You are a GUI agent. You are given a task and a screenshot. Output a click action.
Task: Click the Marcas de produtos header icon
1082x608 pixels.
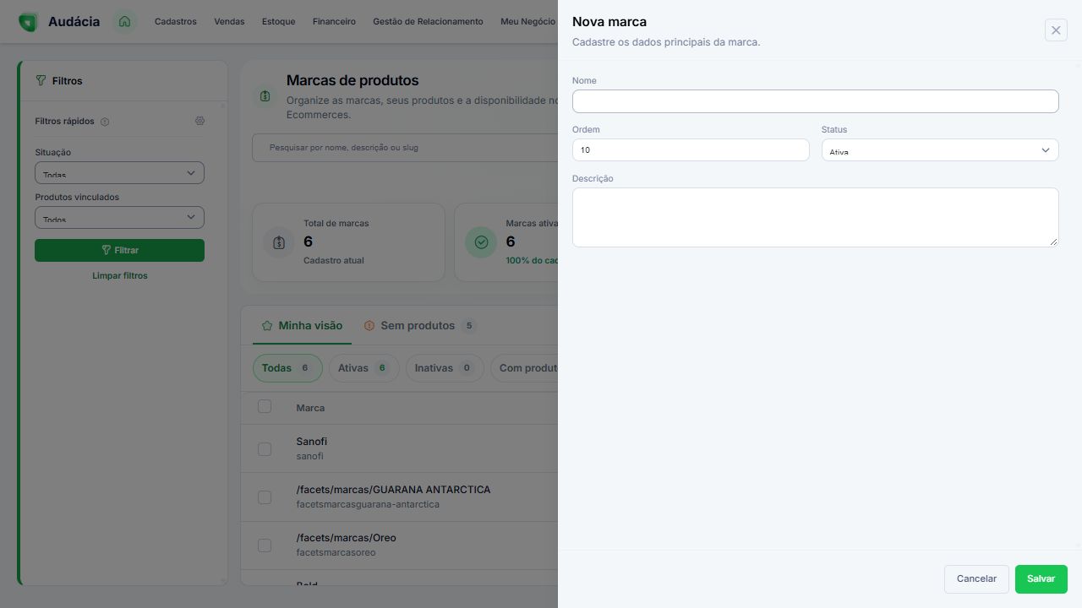265,96
